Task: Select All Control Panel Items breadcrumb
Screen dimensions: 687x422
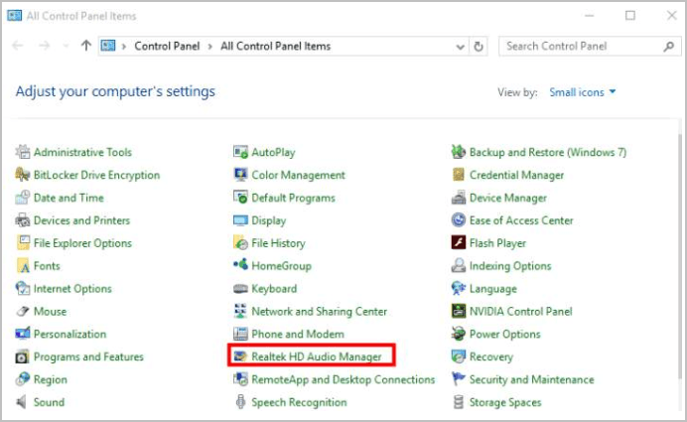Action: (x=275, y=46)
